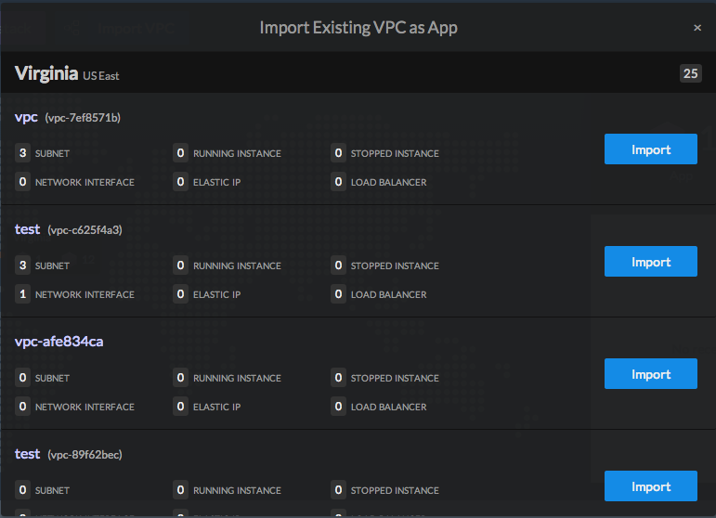Viewport: 716px width, 518px height.
Task: Click RUNNING INSTANCE label of vpc-89f62bec
Action: coord(237,491)
